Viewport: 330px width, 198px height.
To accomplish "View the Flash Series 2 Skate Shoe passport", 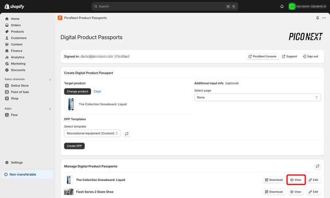I will tap(295, 192).
